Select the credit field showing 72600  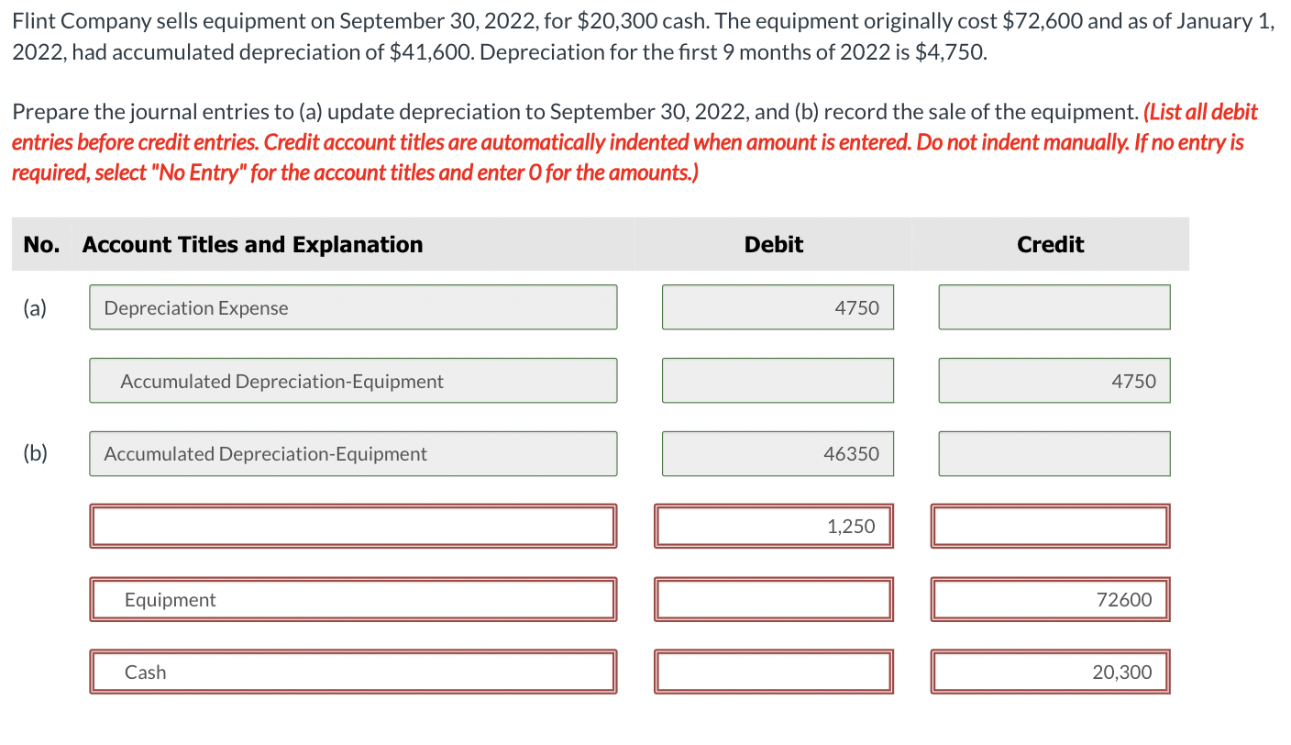pyautogui.click(x=1049, y=599)
